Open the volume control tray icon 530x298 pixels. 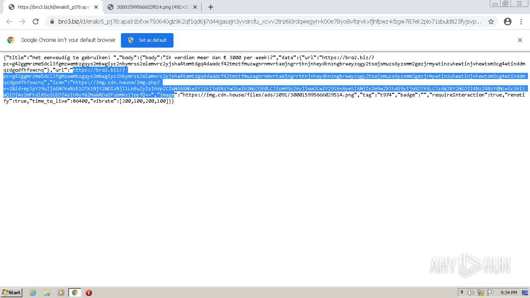pos(471,293)
